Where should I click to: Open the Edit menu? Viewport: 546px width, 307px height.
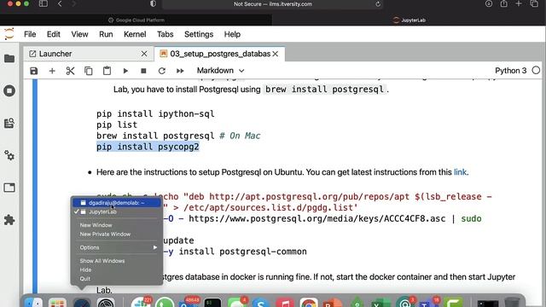[x=53, y=34]
